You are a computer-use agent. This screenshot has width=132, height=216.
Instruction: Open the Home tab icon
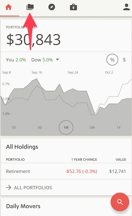(x=8, y=7)
